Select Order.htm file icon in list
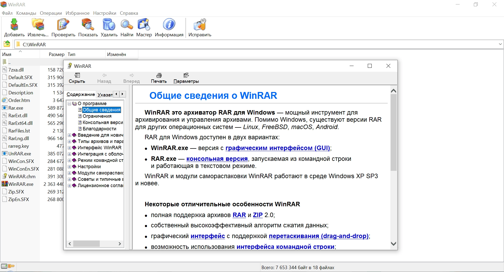The width and height of the screenshot is (504, 272). pyautogui.click(x=4, y=100)
